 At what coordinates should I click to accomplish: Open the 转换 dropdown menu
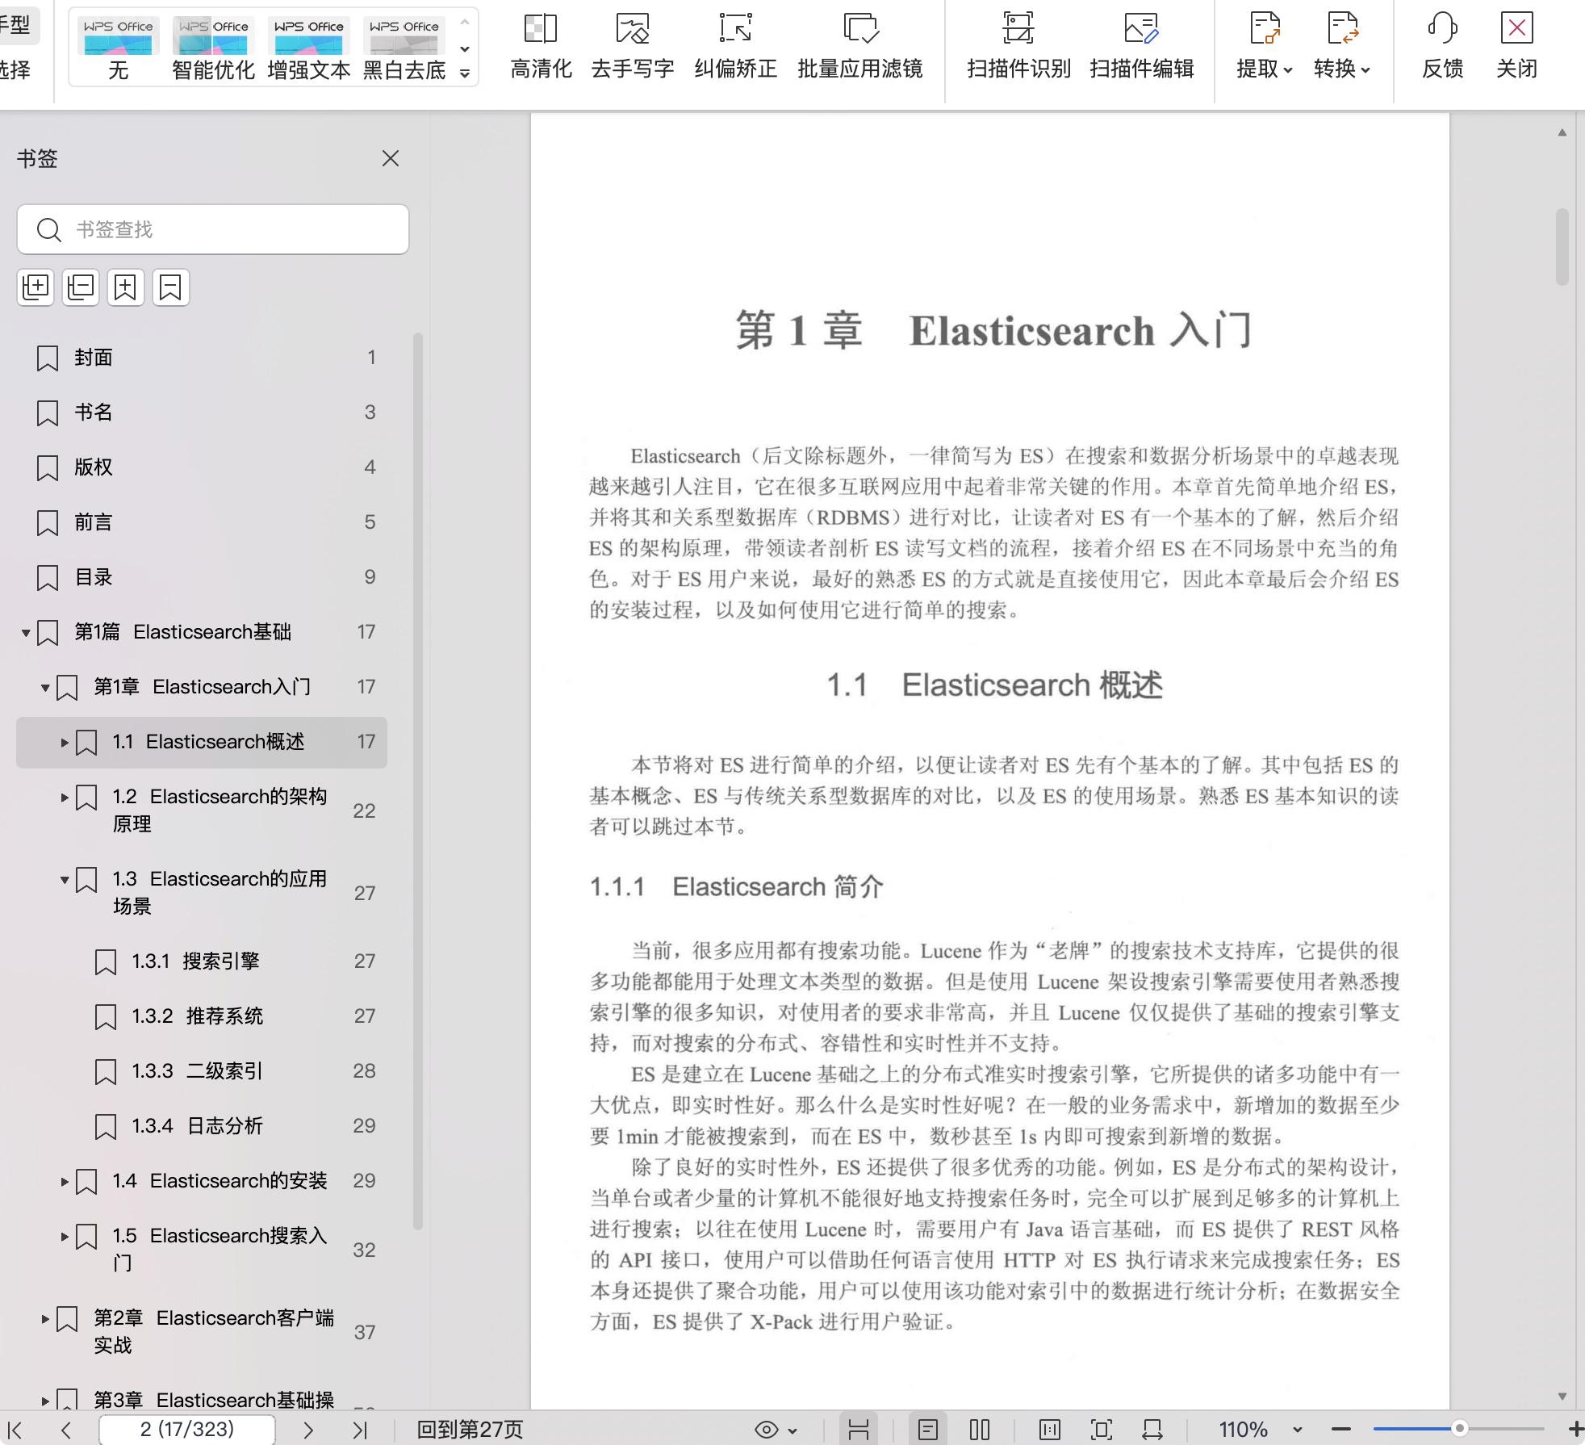point(1342,47)
